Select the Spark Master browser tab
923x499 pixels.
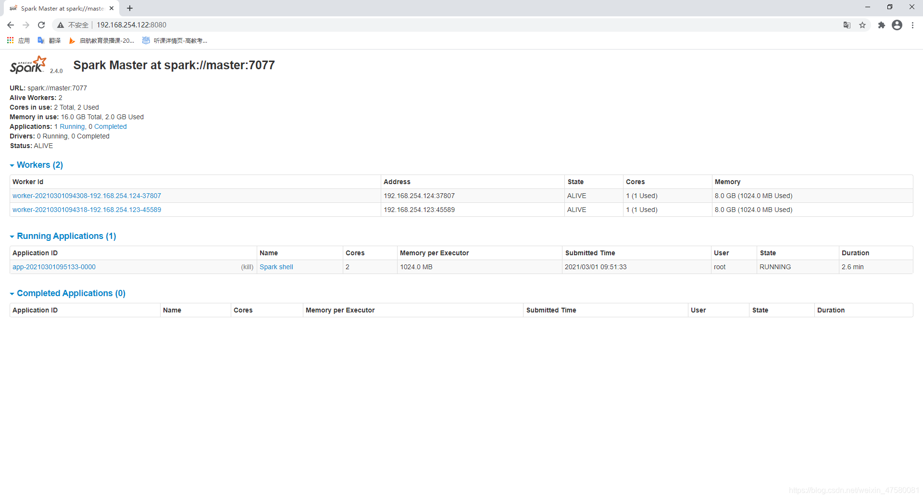pos(62,8)
